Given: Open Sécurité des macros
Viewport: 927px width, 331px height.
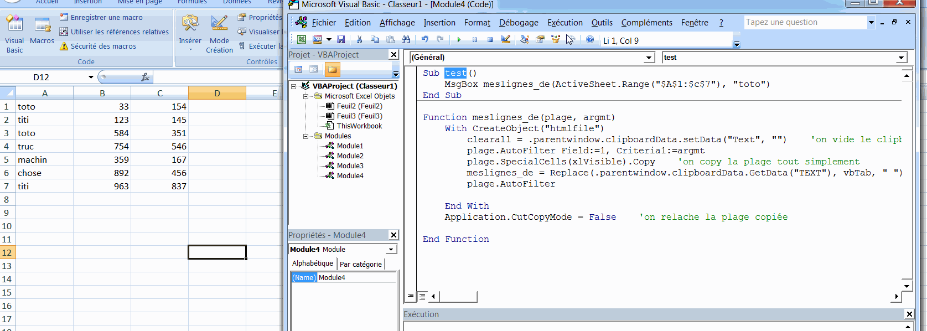Looking at the screenshot, I should pyautogui.click(x=98, y=46).
